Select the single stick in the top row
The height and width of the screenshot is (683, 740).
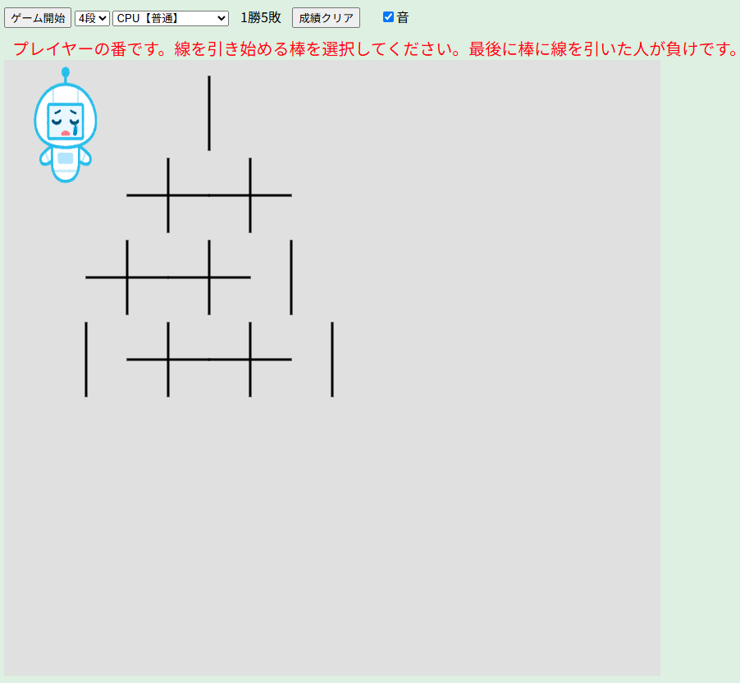[x=209, y=113]
